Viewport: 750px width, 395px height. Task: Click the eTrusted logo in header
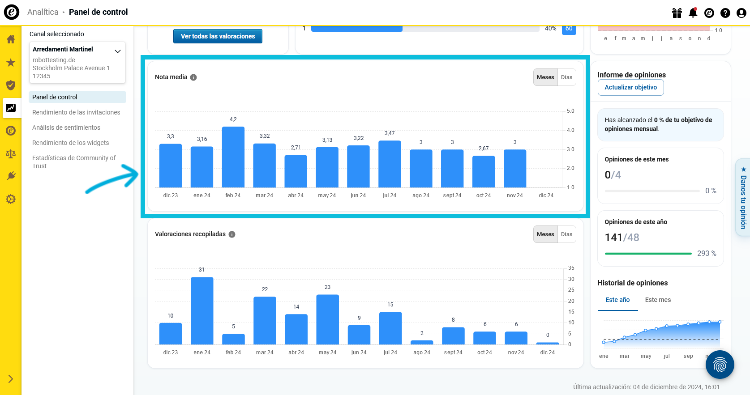(x=12, y=12)
